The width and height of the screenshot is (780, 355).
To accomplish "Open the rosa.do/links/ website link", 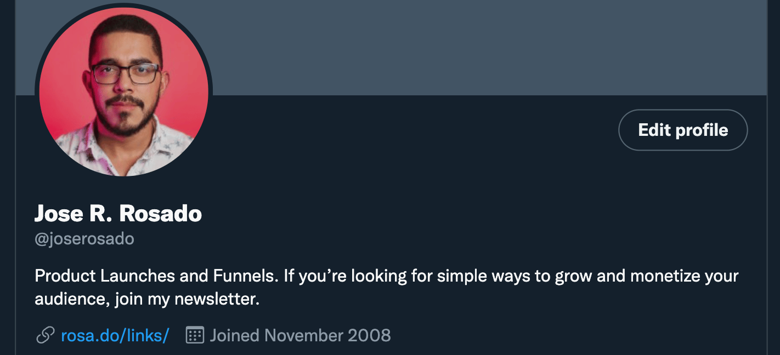I will pyautogui.click(x=115, y=335).
